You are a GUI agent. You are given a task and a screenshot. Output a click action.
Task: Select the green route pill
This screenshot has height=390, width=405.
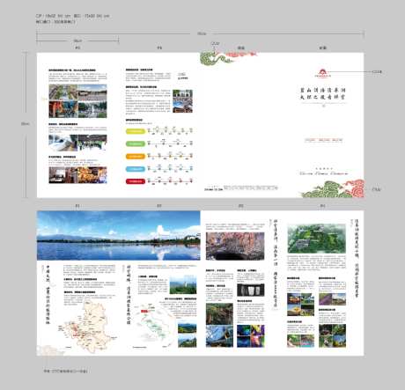pyautogui.click(x=136, y=143)
